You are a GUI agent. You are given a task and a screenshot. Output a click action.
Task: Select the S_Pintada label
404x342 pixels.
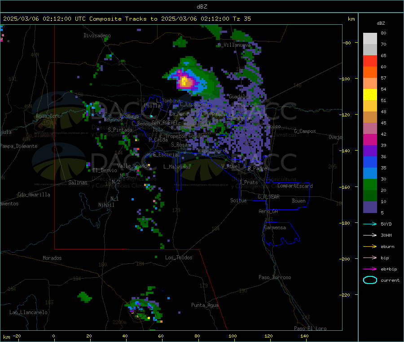[120, 130]
